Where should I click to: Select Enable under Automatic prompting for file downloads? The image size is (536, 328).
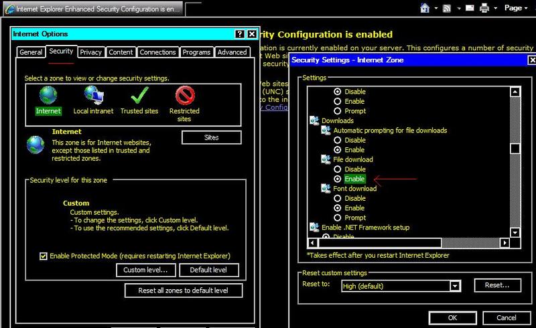point(338,150)
